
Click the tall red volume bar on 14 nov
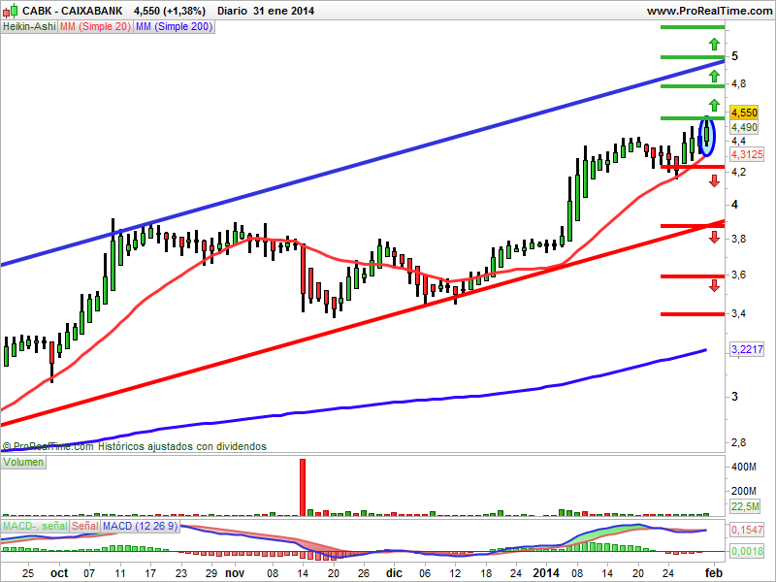(303, 488)
